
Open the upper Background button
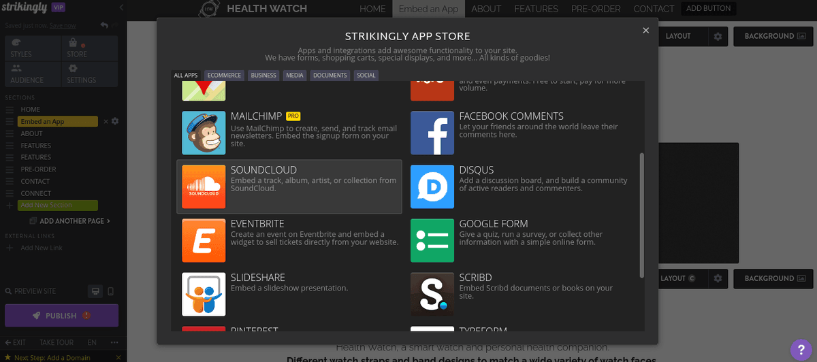773,36
